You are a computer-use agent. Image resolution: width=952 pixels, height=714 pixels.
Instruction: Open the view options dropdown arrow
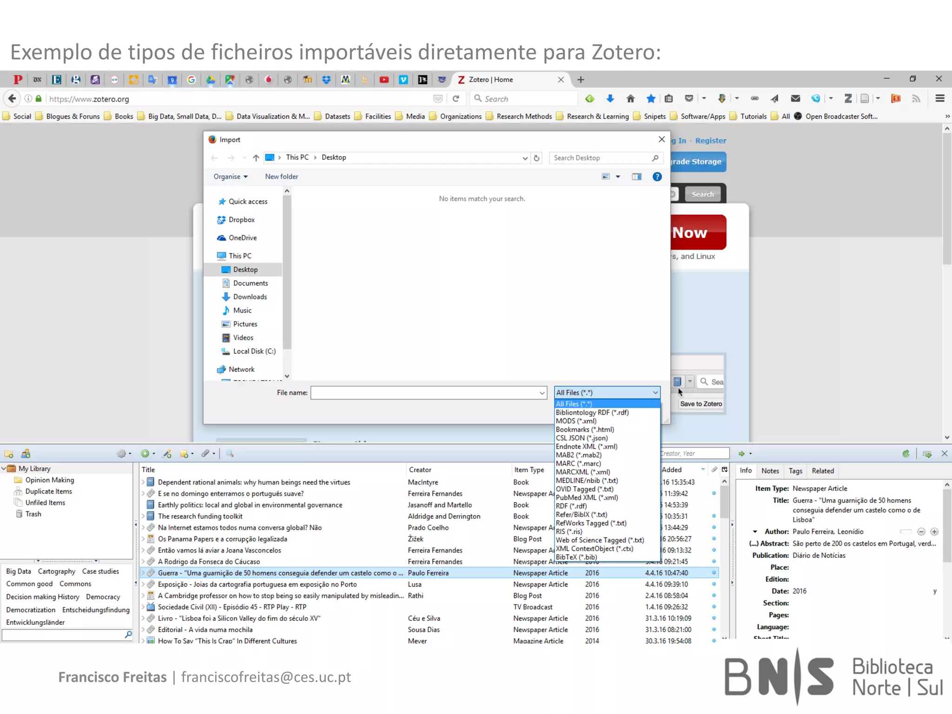(x=618, y=177)
